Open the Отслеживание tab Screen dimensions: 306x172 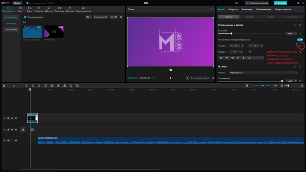[264, 9]
